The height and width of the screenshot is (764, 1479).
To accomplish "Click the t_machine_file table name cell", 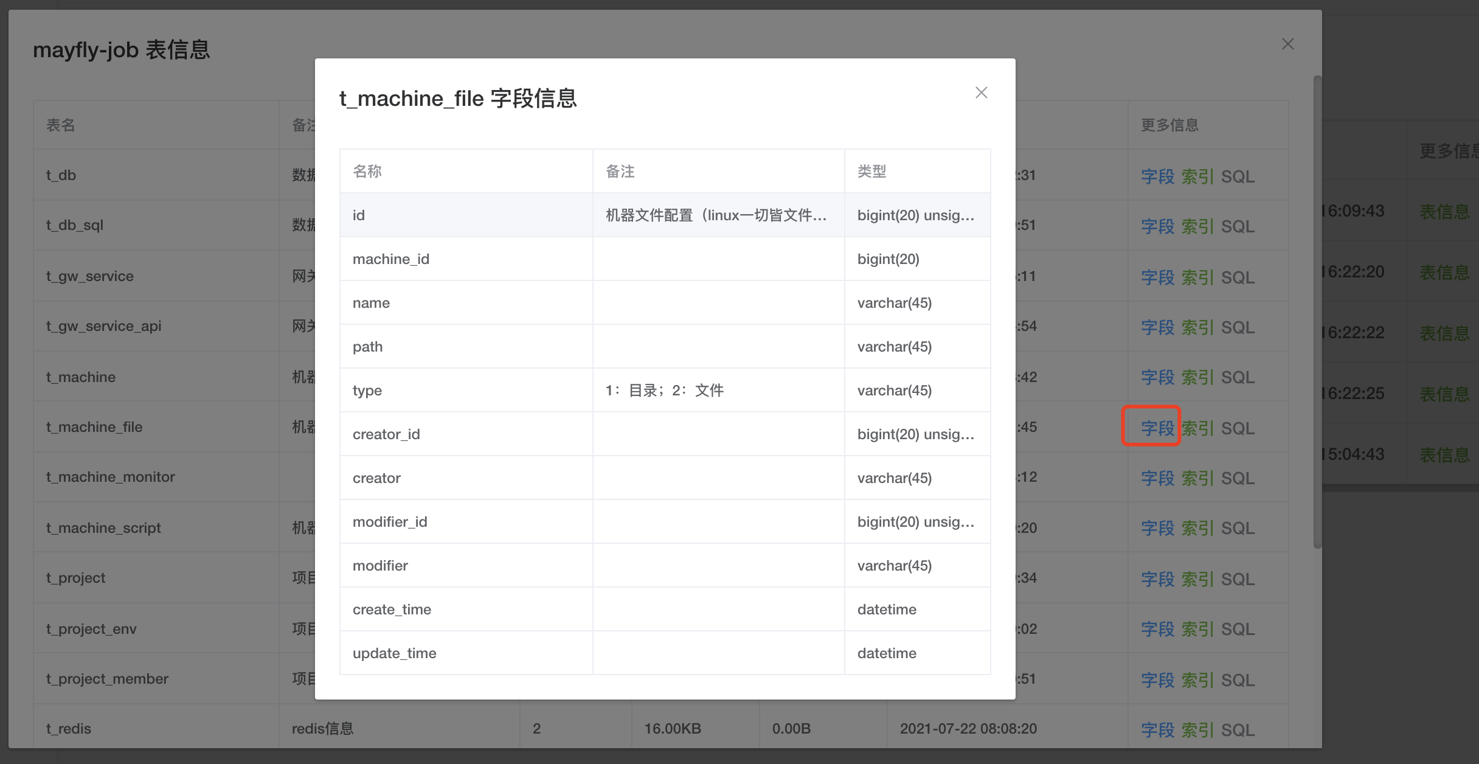I will click(156, 427).
